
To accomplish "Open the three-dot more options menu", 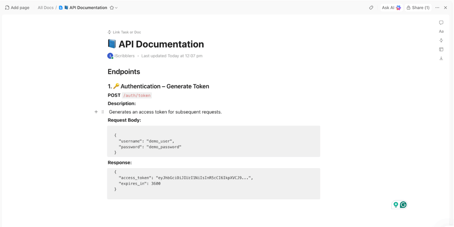I will point(437,7).
